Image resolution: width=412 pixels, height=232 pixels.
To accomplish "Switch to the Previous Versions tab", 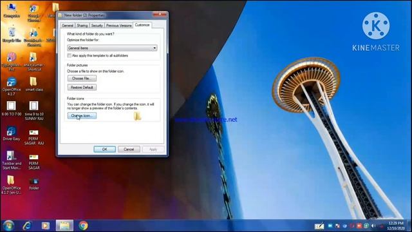I will coord(118,26).
